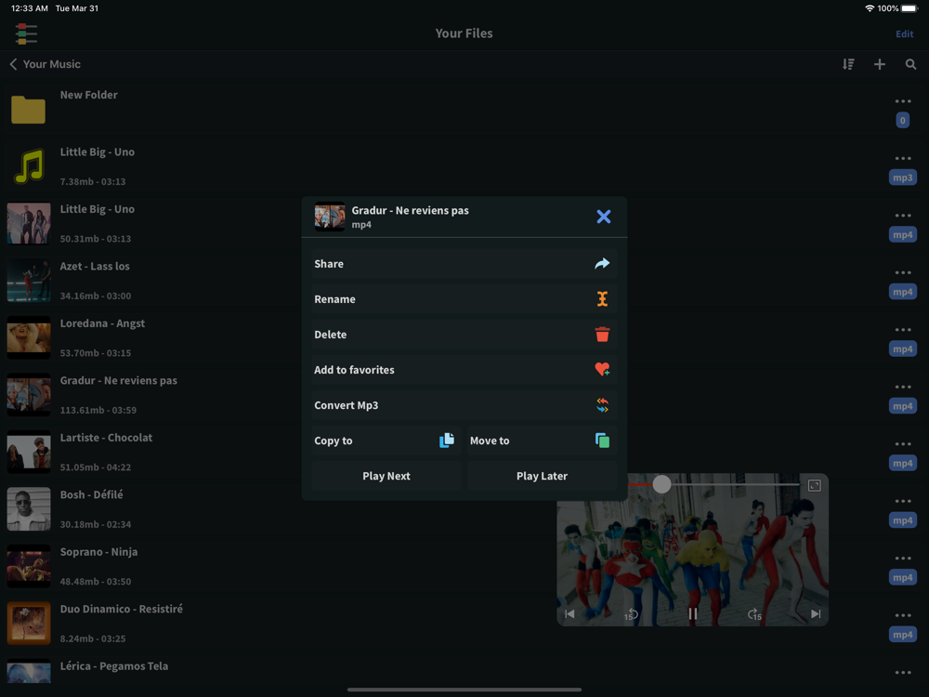Choose Delete in the popup menu

click(x=464, y=335)
